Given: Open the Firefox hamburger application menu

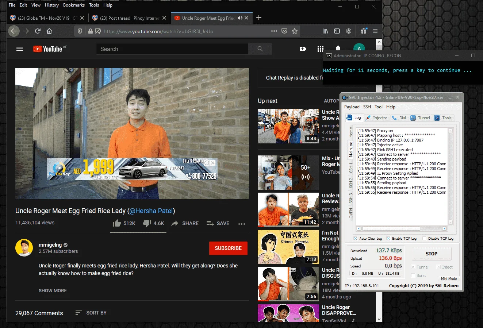Looking at the screenshot, I should click(x=375, y=31).
